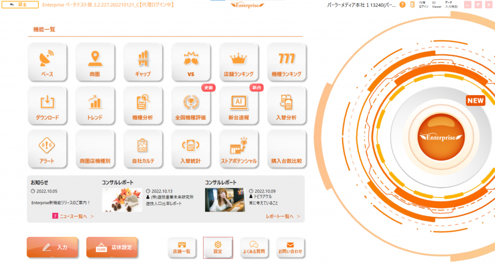This screenshot has height=265, width=495.
Task: Minimize the Enterprise window
Action: [467, 5]
